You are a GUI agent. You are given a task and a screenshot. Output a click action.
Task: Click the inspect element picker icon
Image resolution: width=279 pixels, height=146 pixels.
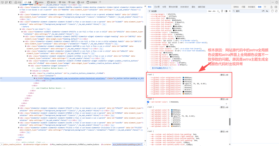coord(3,2)
